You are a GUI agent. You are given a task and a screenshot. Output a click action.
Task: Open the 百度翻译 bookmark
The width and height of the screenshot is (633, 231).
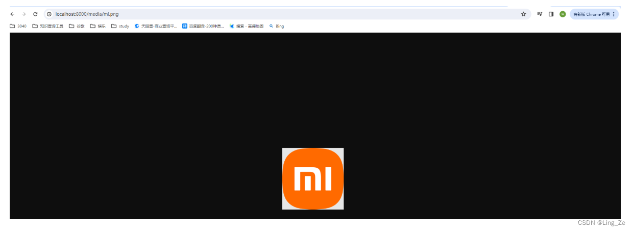coord(203,26)
